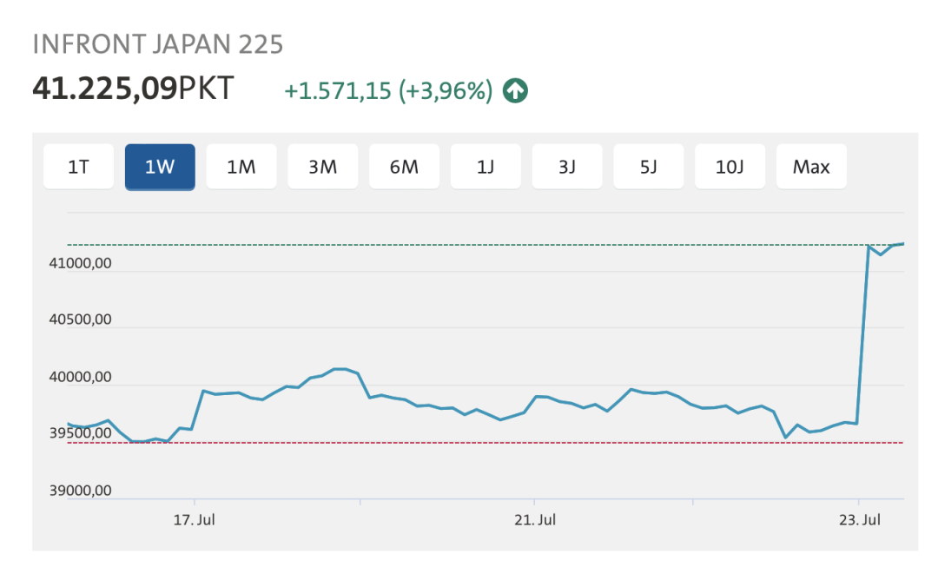This screenshot has height=567, width=938.
Task: Toggle the active 1W timeframe selection
Action: [160, 166]
